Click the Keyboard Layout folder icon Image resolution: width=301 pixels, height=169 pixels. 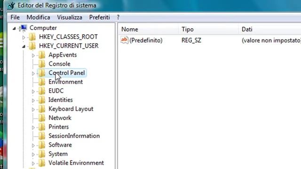coord(42,109)
